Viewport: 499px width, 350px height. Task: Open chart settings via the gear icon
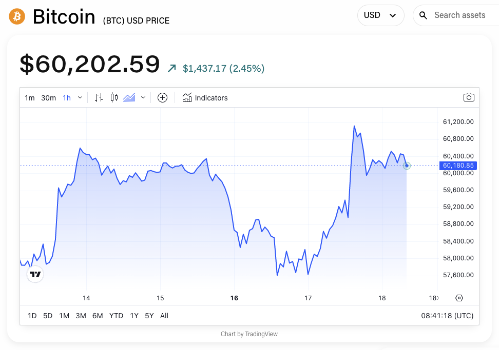pos(458,298)
